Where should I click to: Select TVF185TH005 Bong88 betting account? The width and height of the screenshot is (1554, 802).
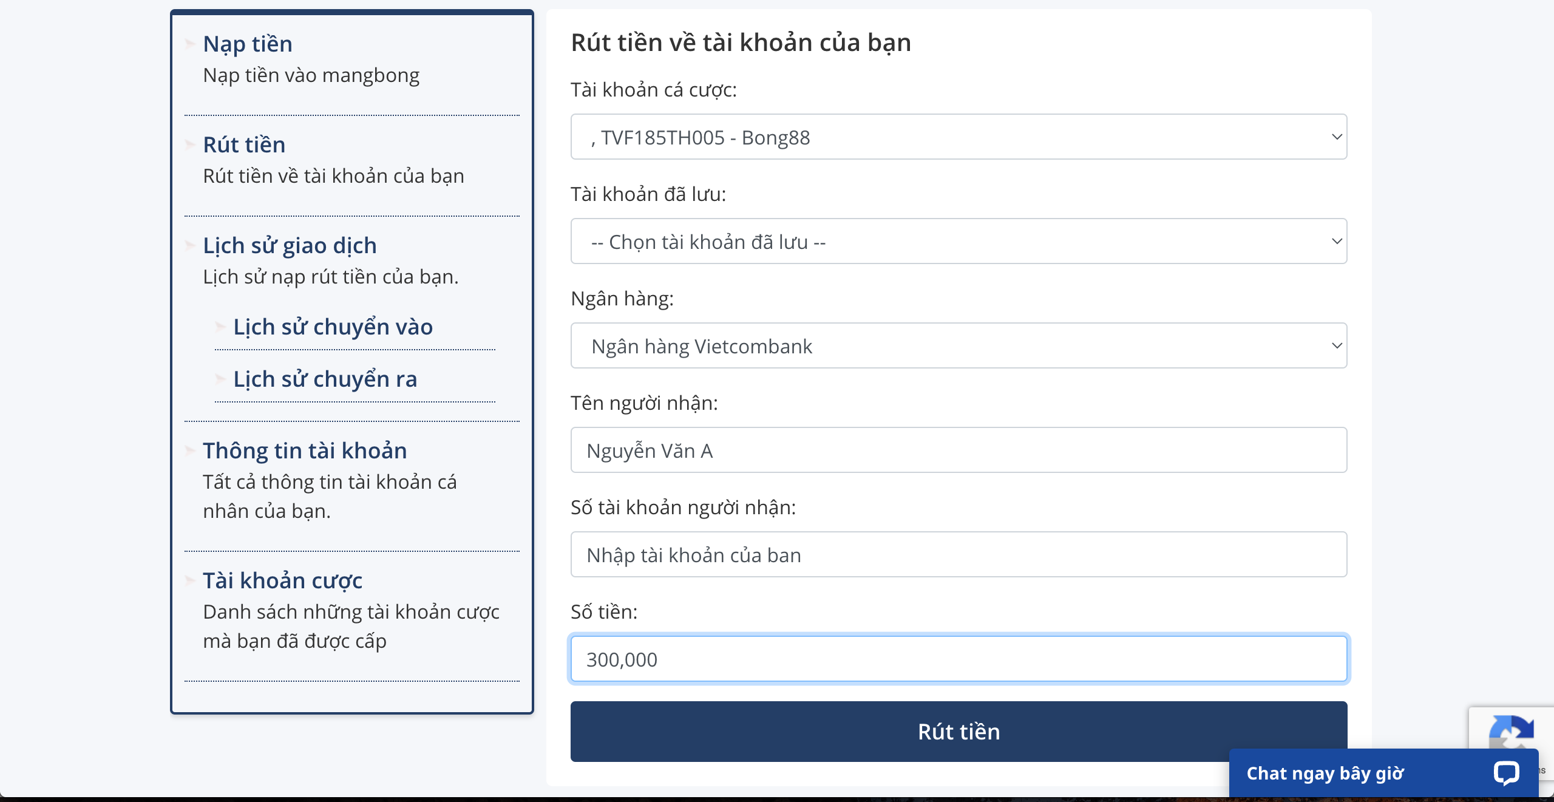click(959, 137)
